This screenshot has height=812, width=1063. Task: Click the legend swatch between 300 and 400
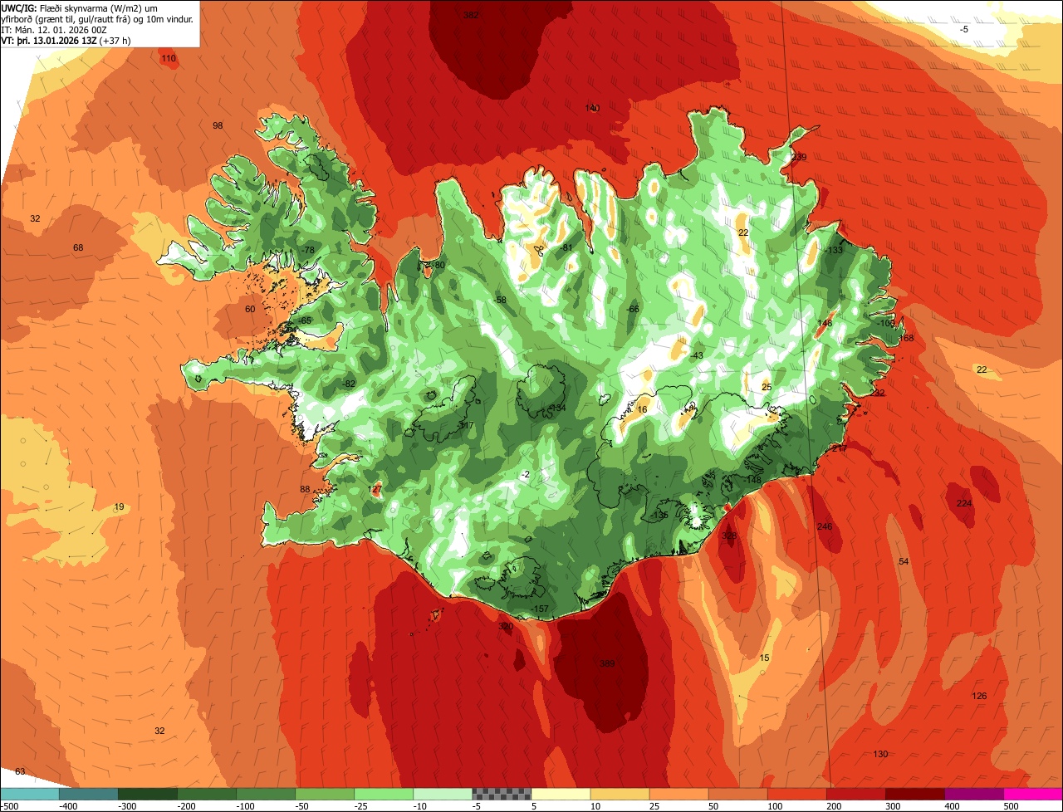pyautogui.click(x=914, y=794)
